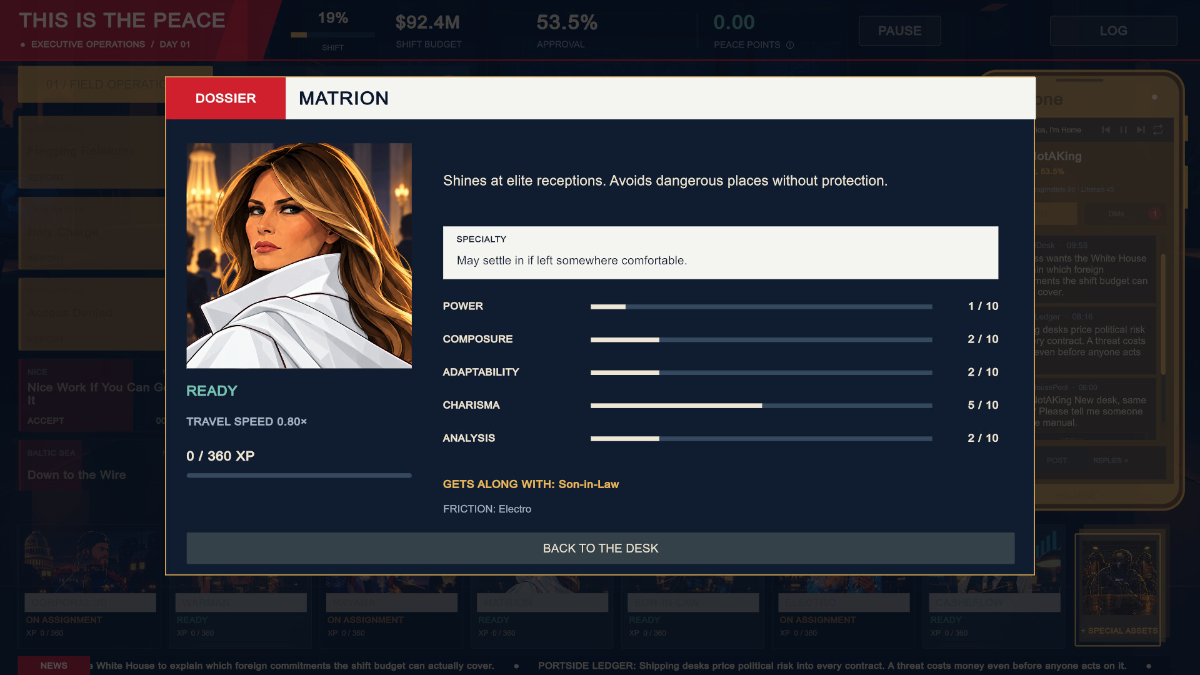Viewport: 1200px width, 675px height.
Task: Click the SPECIALTY description box
Action: point(720,252)
